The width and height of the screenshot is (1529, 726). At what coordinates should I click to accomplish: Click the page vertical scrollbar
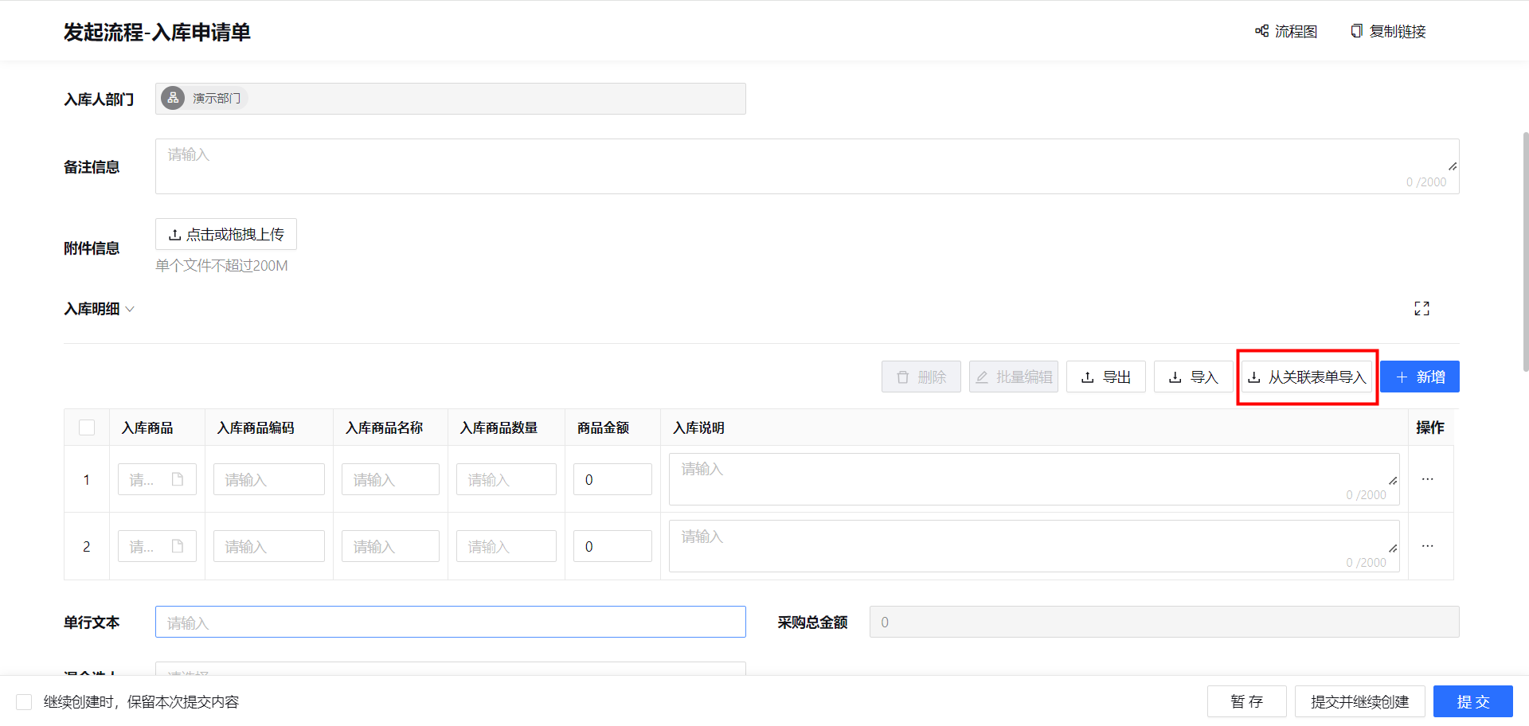[x=1525, y=252]
